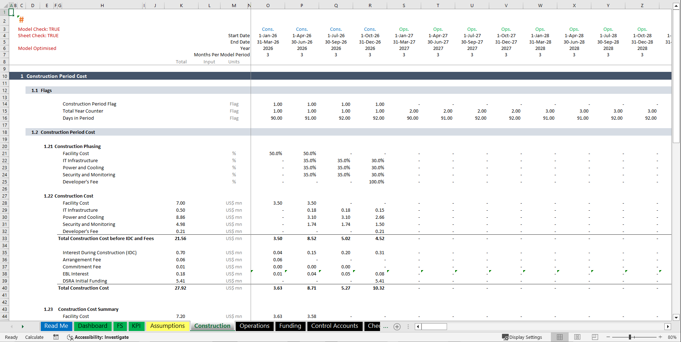Click the vertical scrollbar down arrow
This screenshot has width=681, height=342.
coord(676,318)
